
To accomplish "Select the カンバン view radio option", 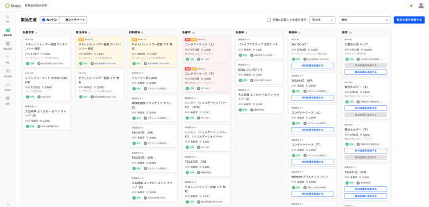I will (49, 20).
